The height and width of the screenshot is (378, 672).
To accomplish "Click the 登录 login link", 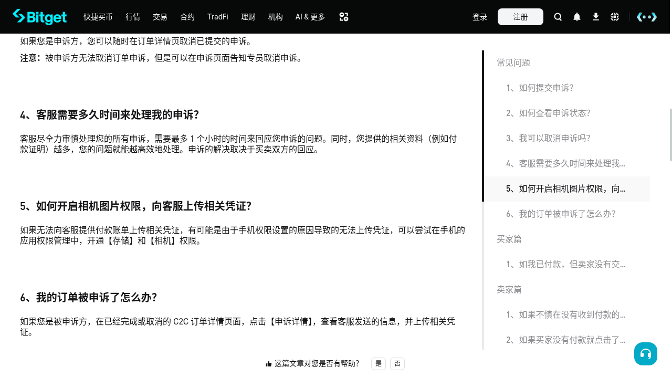I will [480, 17].
